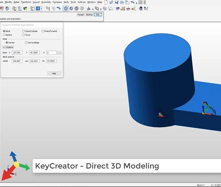This screenshot has width=221, height=187.
Task: Click the Undo arrow icon
Action: [132, 2]
